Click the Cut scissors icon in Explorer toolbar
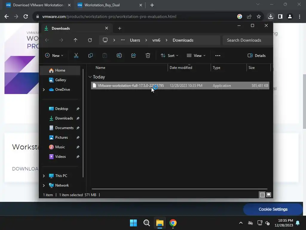306x230 pixels. pos(76,55)
